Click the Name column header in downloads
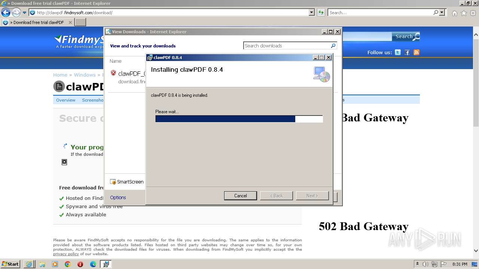 click(115, 61)
